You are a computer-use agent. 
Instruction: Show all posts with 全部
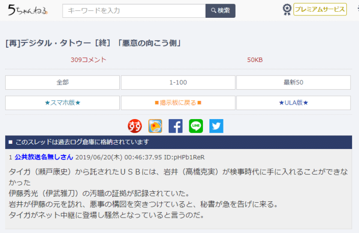tap(63, 83)
